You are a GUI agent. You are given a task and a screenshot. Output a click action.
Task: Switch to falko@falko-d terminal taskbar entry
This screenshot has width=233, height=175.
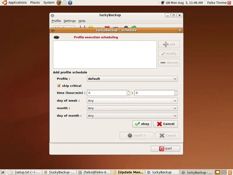coord(94,172)
